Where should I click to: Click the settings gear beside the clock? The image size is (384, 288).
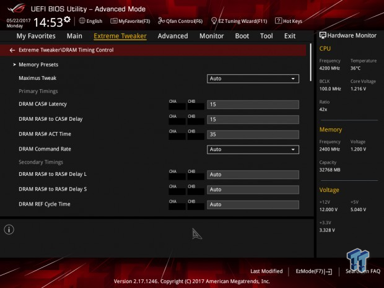click(x=67, y=19)
